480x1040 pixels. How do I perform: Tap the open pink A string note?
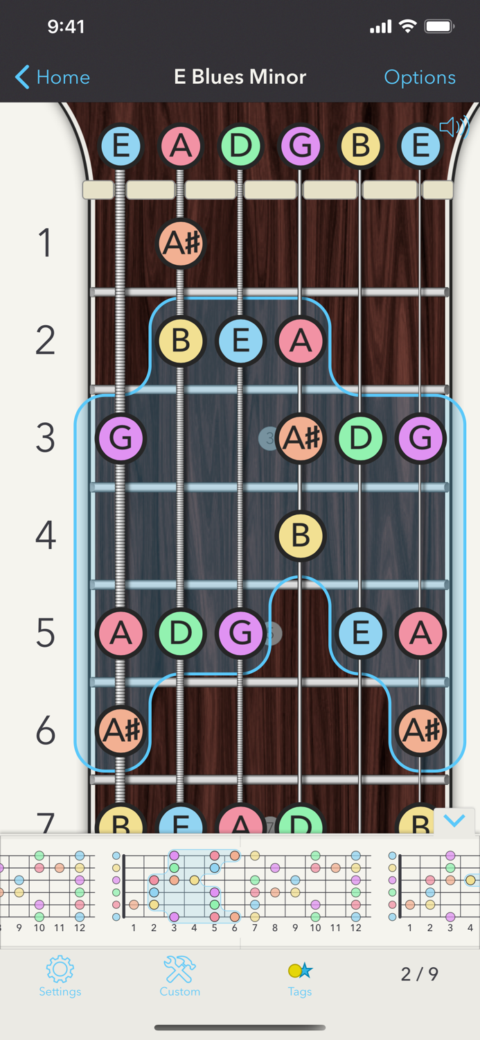[180, 146]
